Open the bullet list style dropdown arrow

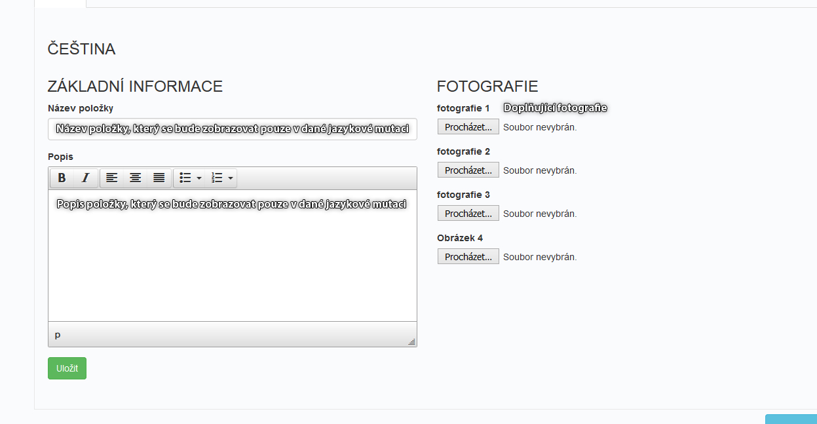click(199, 178)
